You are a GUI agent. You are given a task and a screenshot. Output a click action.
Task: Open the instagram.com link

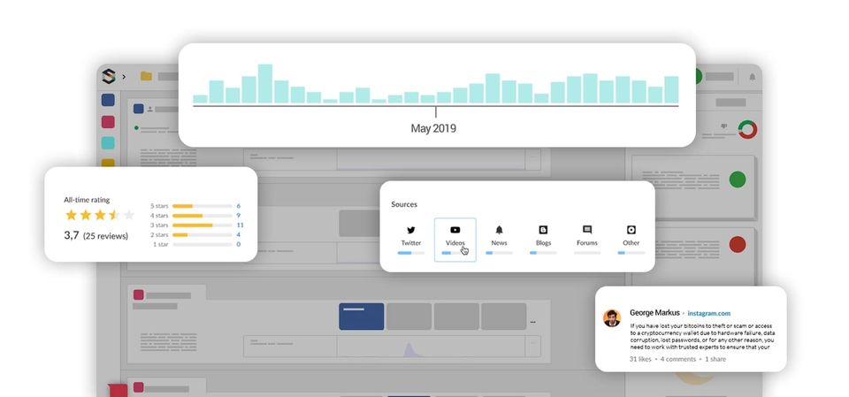point(708,313)
